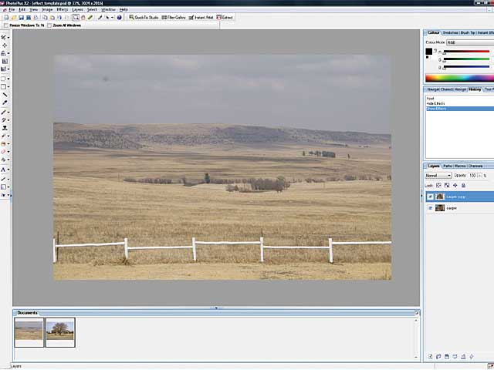
Task: Open the layer blend mode dropdown (Normal)
Action: tap(438, 176)
